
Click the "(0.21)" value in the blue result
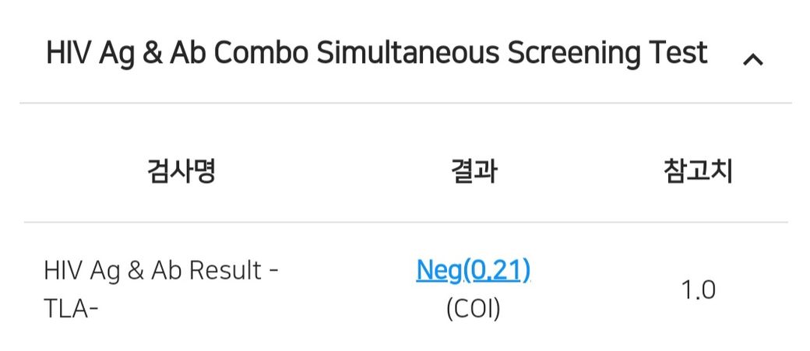click(x=498, y=269)
